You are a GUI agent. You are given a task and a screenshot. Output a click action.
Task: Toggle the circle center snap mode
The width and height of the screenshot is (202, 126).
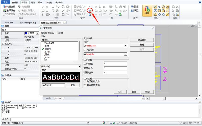pos(163,7)
